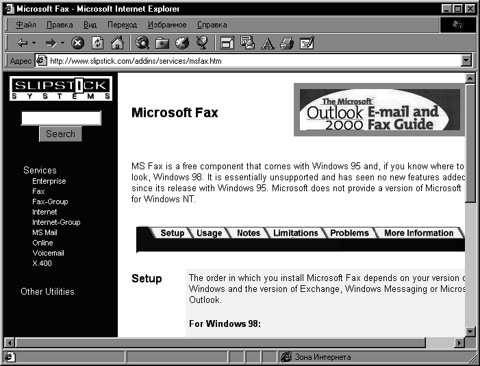Open the Voicemail sidebar link
Screen dimensions: 480x366
pyautogui.click(x=48, y=253)
